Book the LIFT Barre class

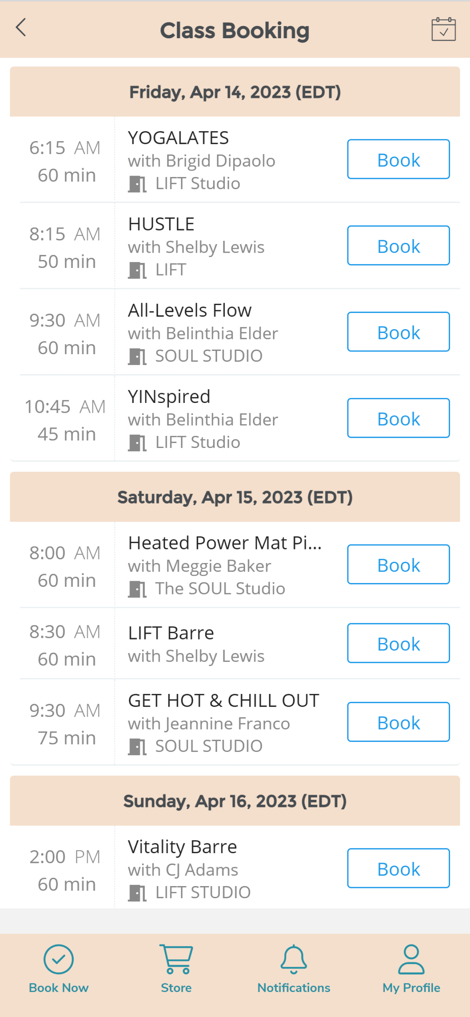point(398,643)
